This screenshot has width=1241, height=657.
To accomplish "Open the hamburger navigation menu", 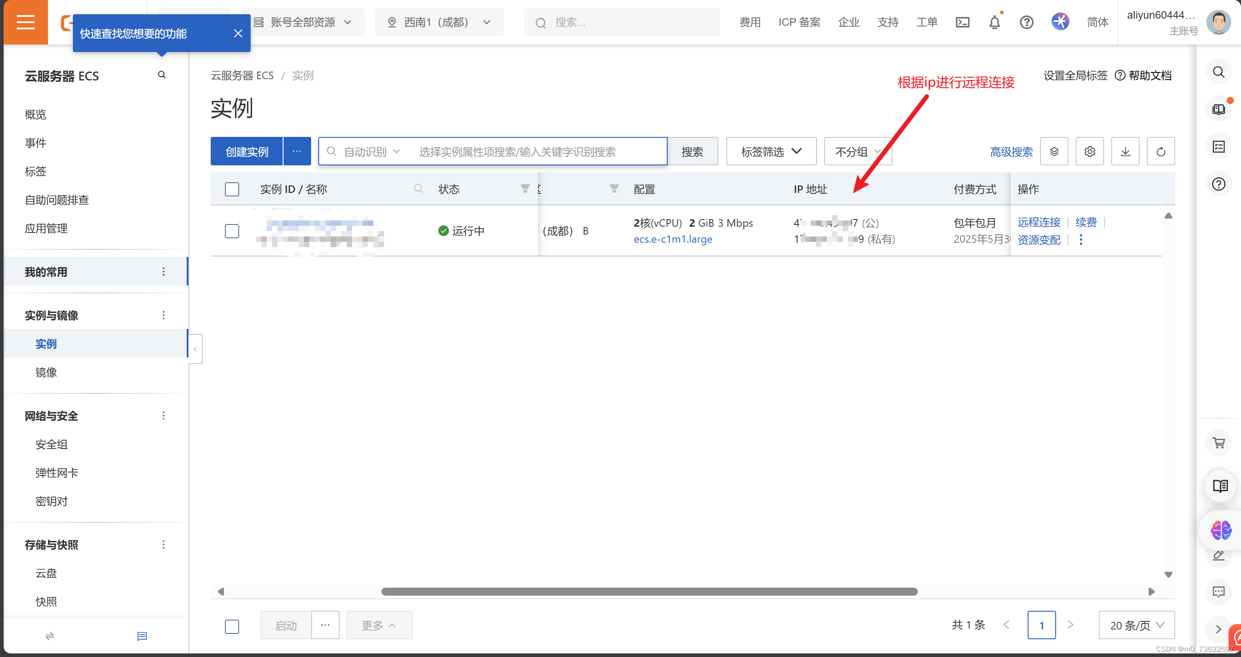I will click(25, 22).
